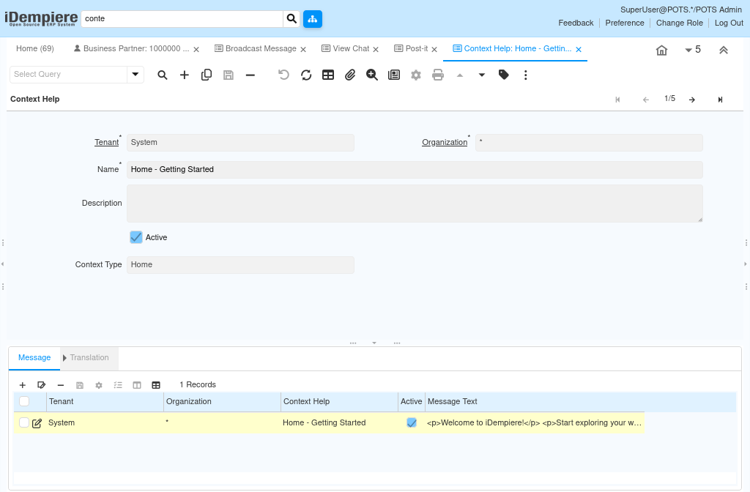Add new message with detail plus icon
The width and height of the screenshot is (750, 492).
[x=23, y=385]
